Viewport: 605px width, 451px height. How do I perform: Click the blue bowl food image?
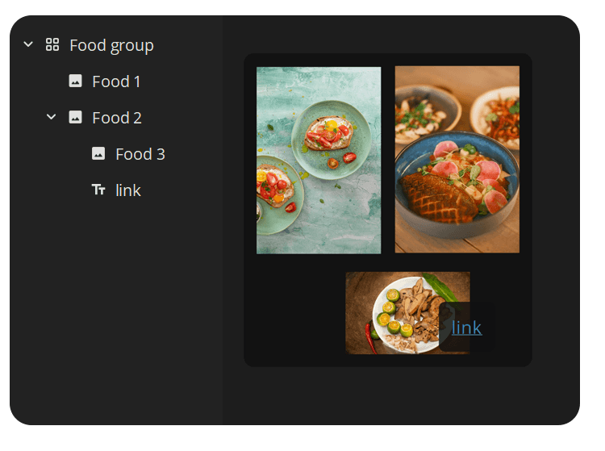point(457,160)
